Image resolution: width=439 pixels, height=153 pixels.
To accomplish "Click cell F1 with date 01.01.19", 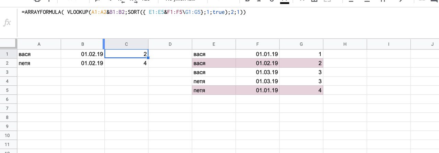I will pos(258,54).
